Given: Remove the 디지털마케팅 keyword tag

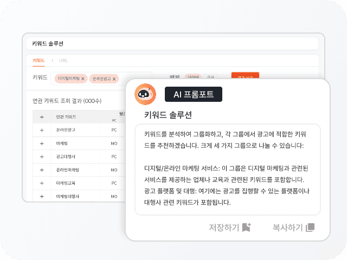Looking at the screenshot, I should (x=83, y=79).
